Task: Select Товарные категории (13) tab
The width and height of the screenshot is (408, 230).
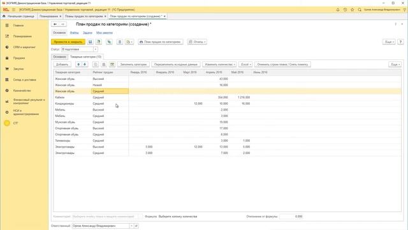Action: 86,57
